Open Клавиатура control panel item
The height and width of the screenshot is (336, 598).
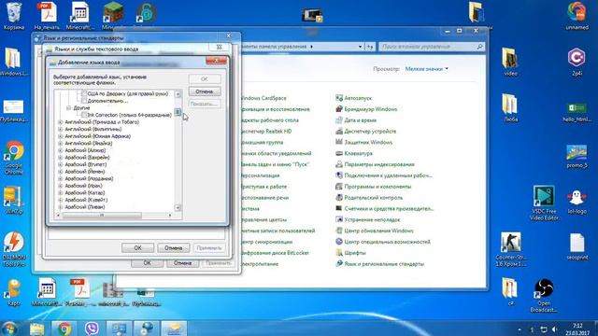click(x=354, y=153)
